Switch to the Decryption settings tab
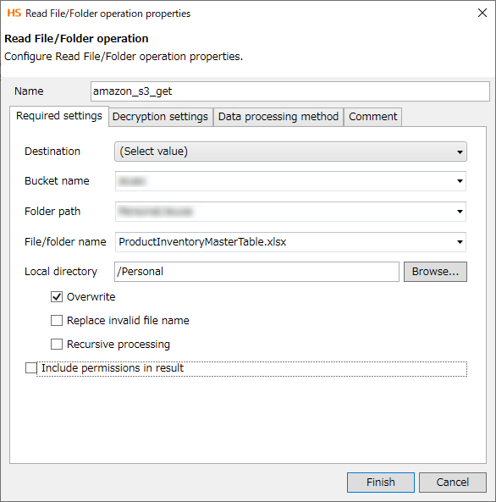 161,117
